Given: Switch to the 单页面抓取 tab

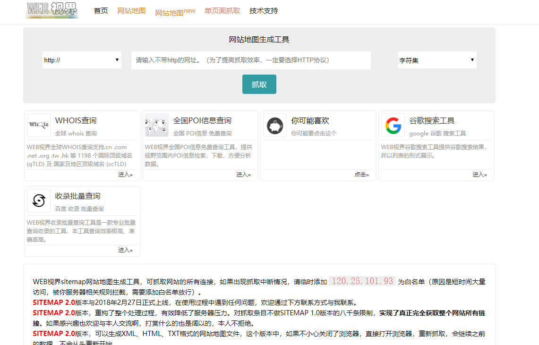Looking at the screenshot, I should point(222,10).
